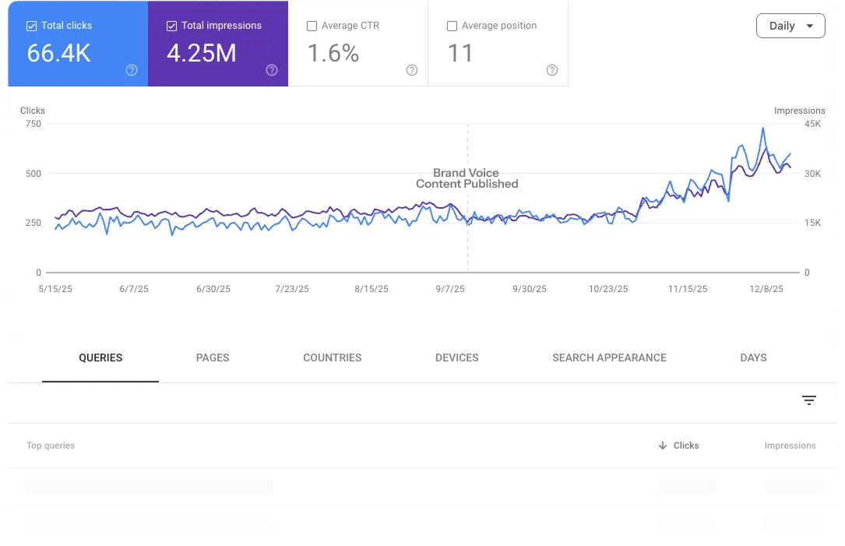Select the Impressions axis label on the chart

click(800, 110)
